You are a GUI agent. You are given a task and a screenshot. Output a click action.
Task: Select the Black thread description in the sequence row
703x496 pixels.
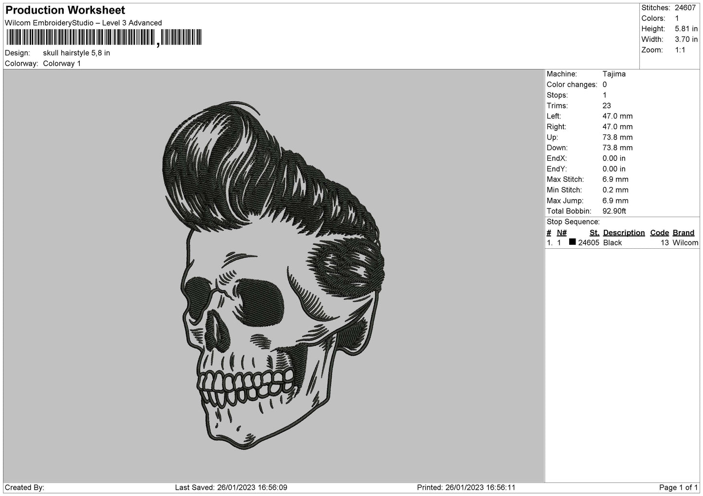[x=612, y=243]
